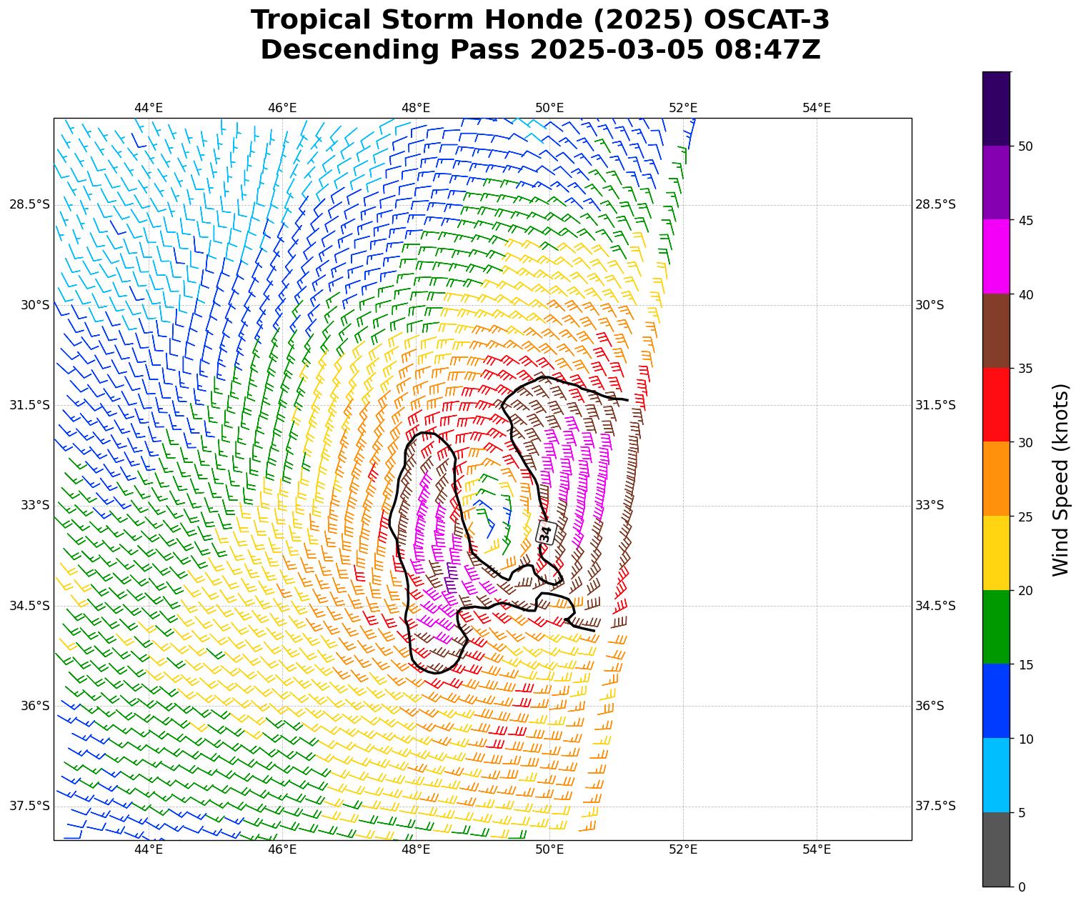The image size is (1081, 903).
Task: Select the magenta 40–45 knot colorbar segment
Action: click(x=996, y=256)
